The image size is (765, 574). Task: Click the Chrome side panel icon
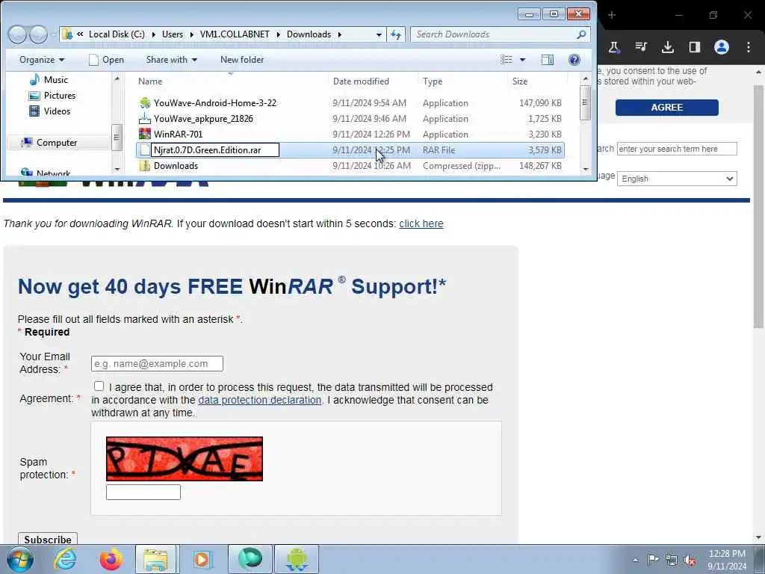coord(694,47)
